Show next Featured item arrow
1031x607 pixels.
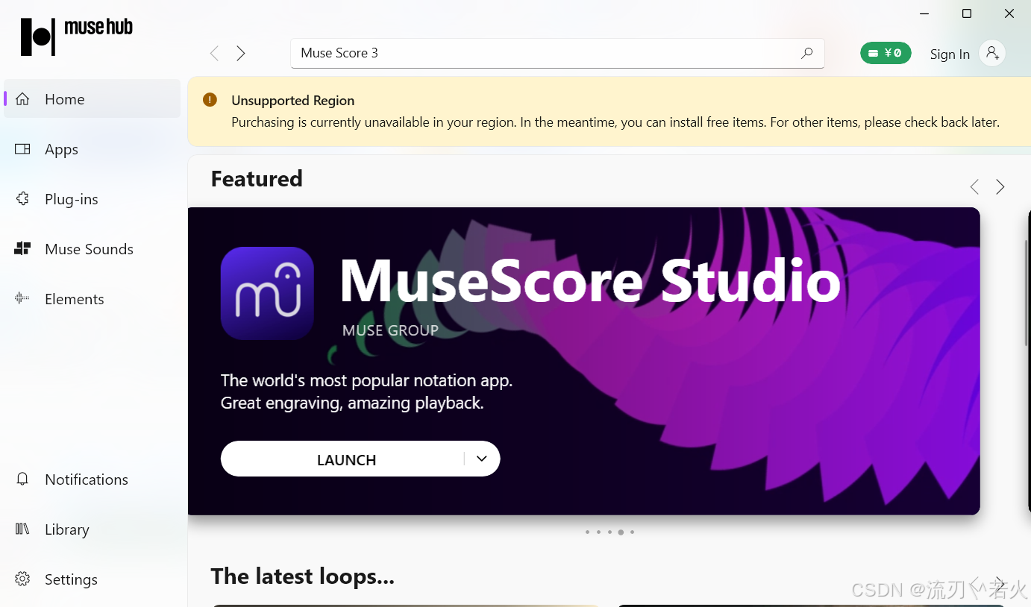point(1000,186)
